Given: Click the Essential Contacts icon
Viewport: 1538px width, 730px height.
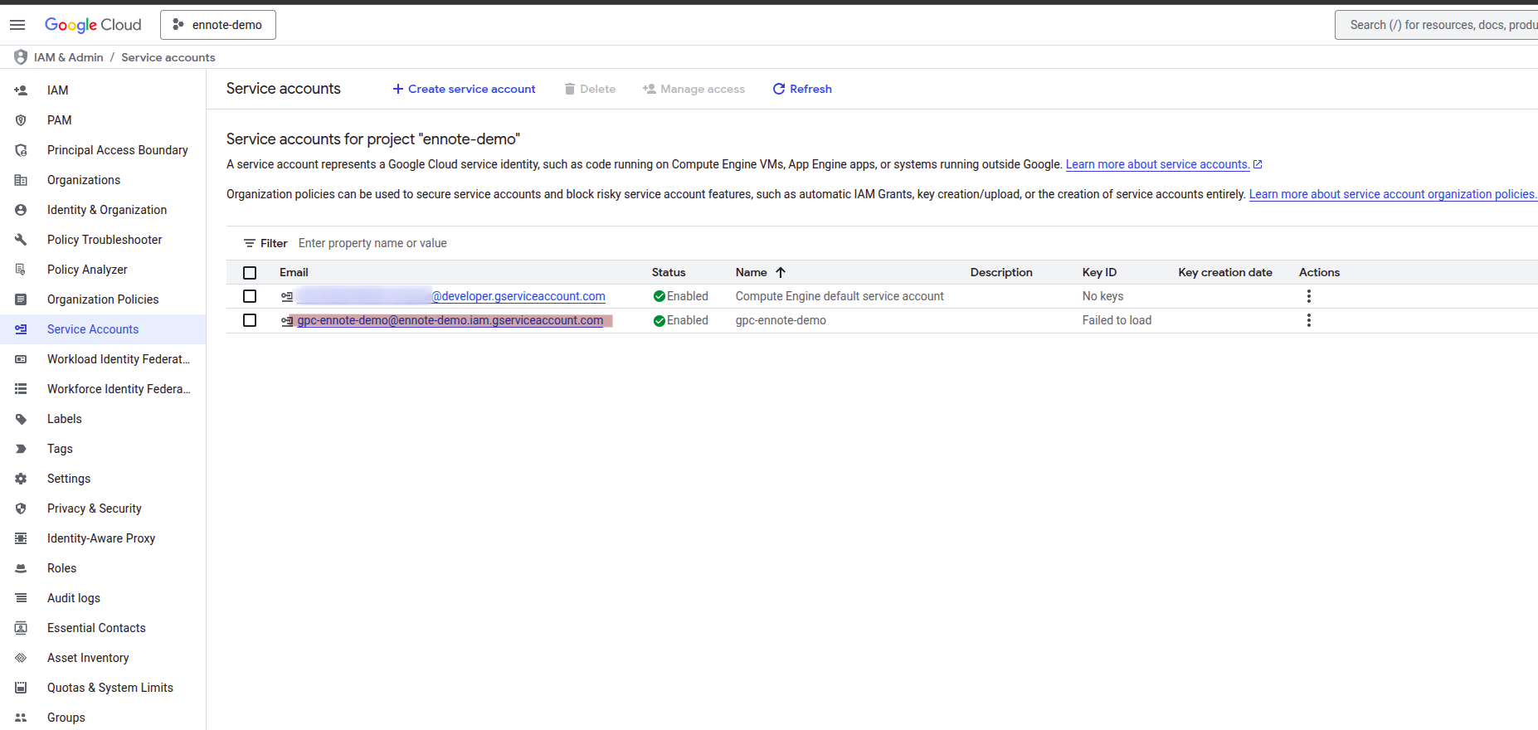Looking at the screenshot, I should (21, 628).
